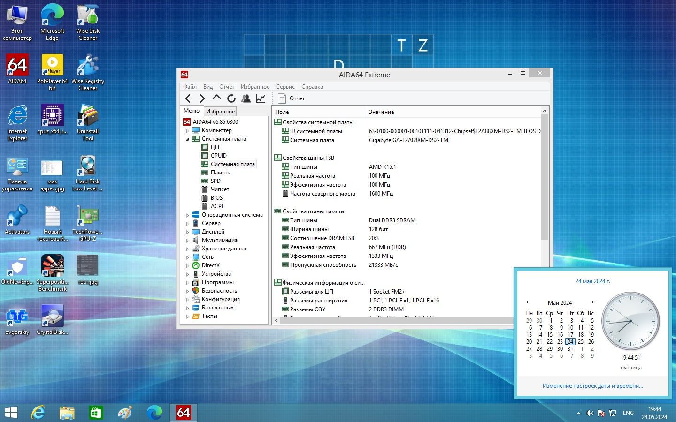Go up one level with the Up arrow
The height and width of the screenshot is (422, 676).
(216, 98)
